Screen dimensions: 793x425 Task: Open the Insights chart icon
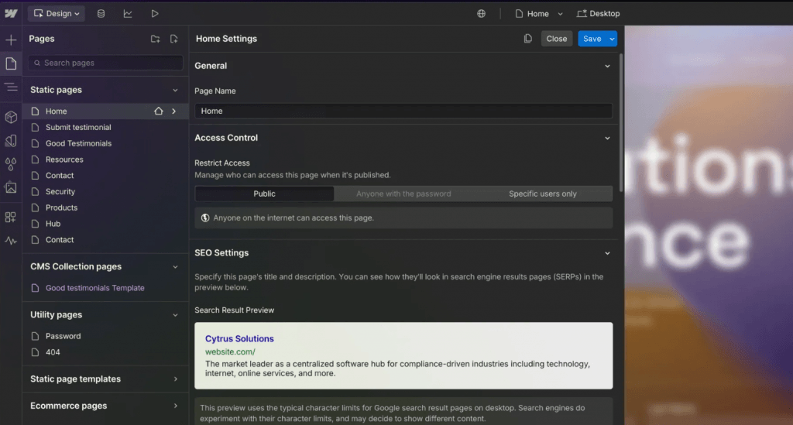(128, 14)
